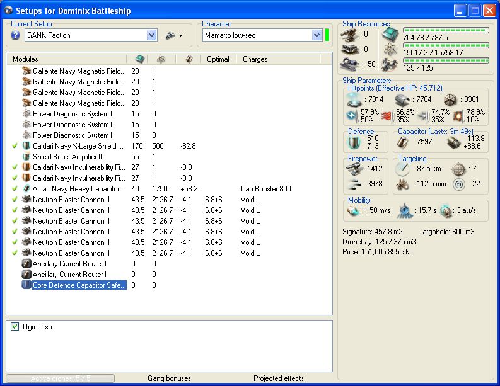Image resolution: width=500 pixels, height=386 pixels.
Task: Toggle the Ogre II x5 drones checkbox
Action: coord(15,326)
